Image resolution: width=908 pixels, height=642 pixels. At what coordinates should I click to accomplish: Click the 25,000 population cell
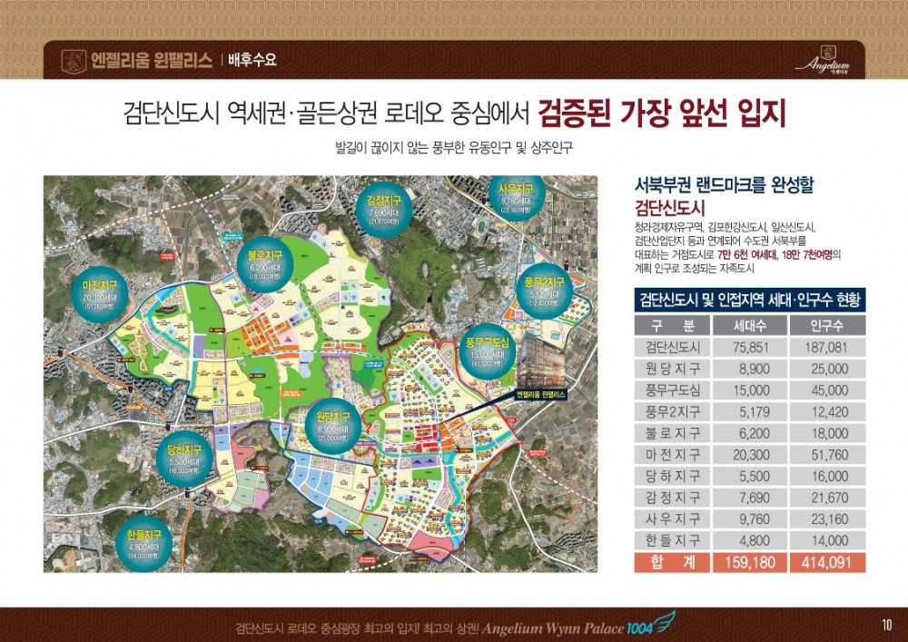[x=827, y=369]
